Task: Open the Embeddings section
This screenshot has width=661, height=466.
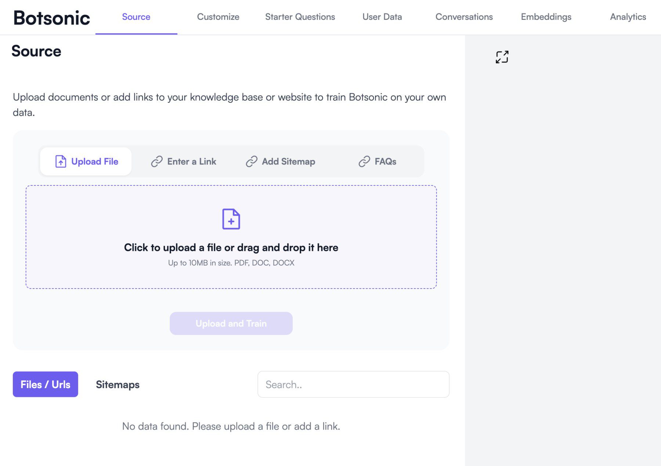Action: coord(545,17)
